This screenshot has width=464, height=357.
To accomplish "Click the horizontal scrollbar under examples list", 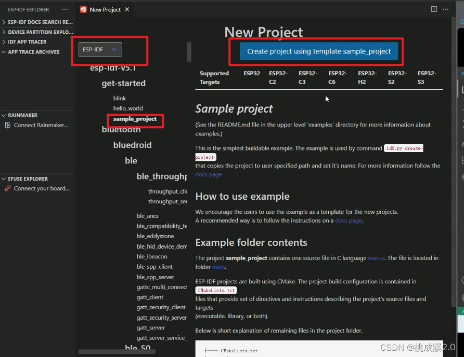I will [x=117, y=351].
